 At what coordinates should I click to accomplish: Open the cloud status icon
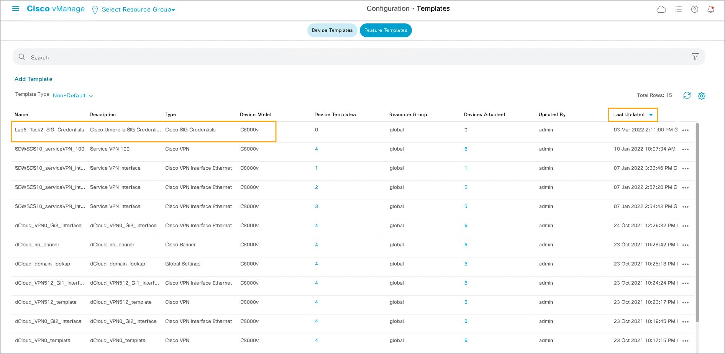coord(661,10)
